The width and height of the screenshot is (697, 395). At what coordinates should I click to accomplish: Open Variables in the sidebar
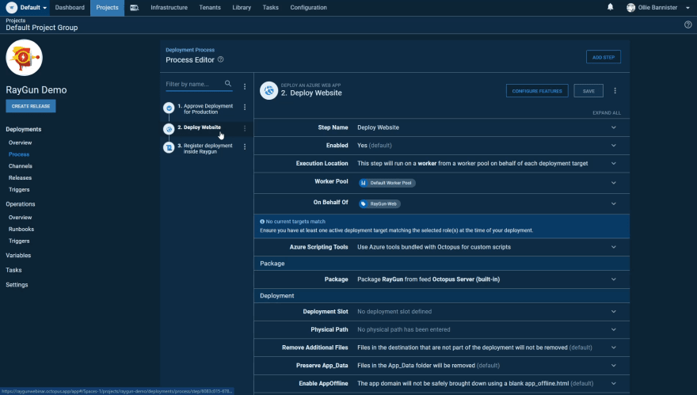[18, 256]
